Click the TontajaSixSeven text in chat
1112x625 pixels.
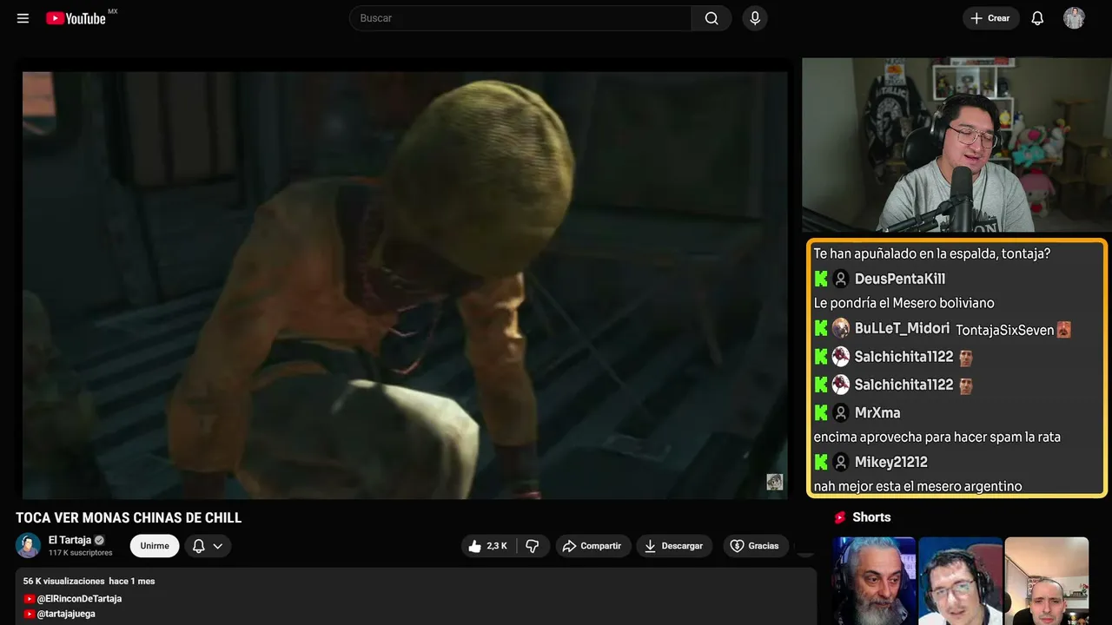point(1004,330)
